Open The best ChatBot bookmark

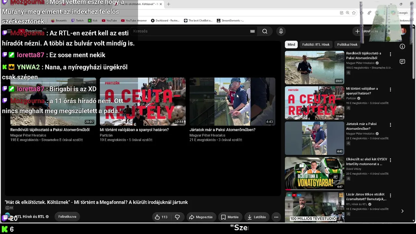(198, 20)
